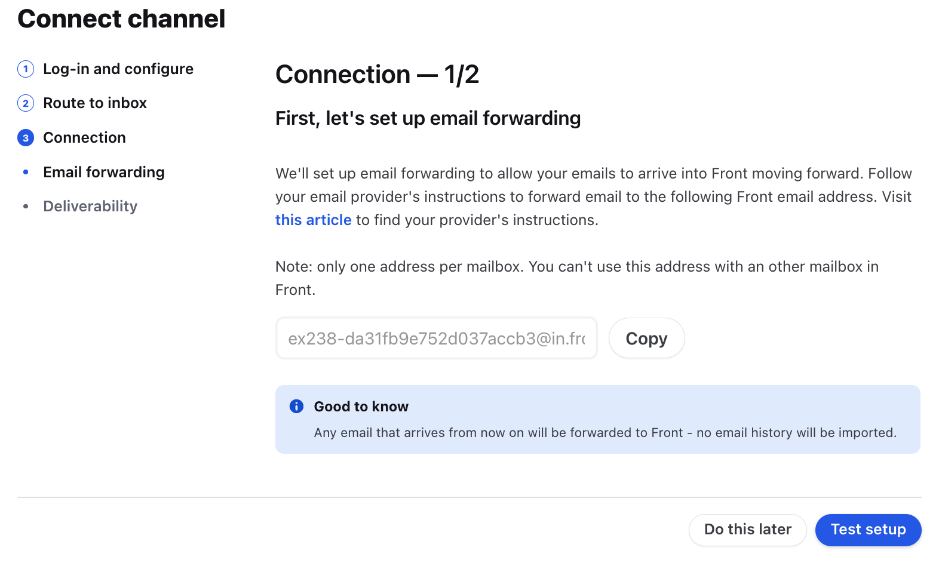Click the step 1 circle icon
This screenshot has height=563, width=942.
(26, 69)
